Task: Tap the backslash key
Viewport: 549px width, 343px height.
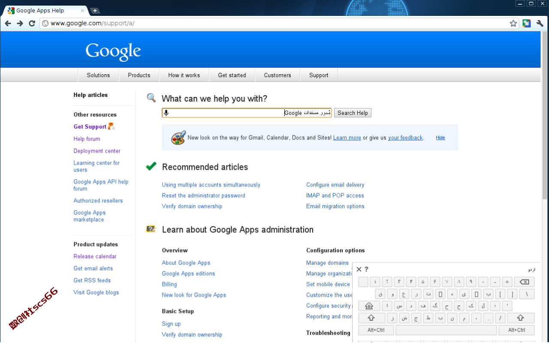Action: tap(527, 294)
